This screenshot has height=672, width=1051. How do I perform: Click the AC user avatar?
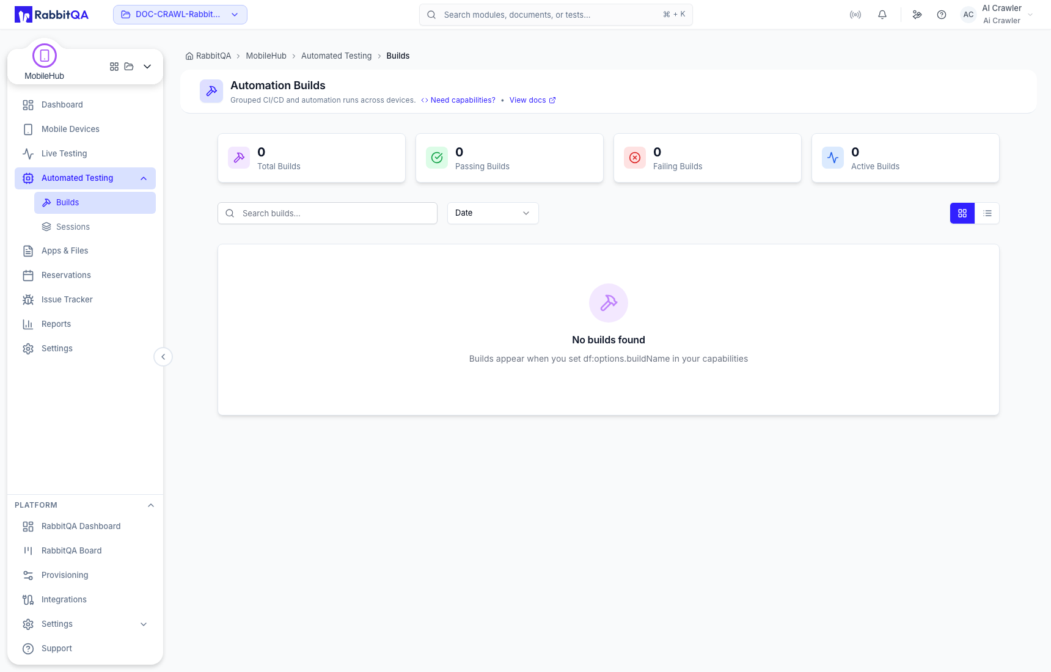[x=969, y=15]
